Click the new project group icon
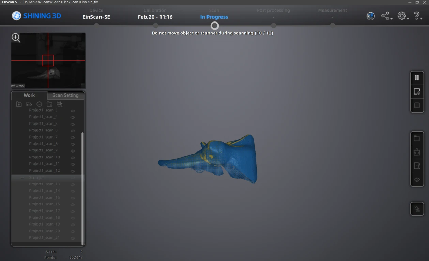429x261 pixels. (19, 104)
